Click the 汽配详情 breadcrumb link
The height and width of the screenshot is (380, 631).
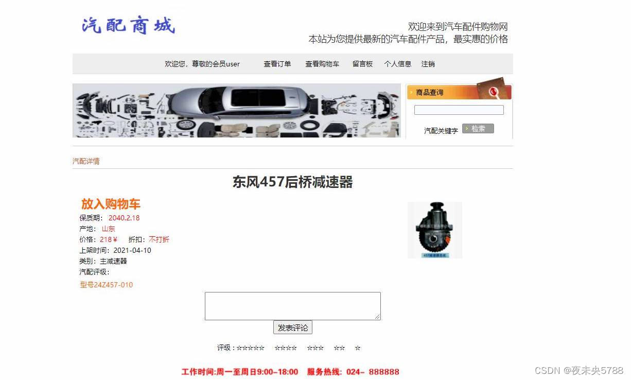coord(86,161)
